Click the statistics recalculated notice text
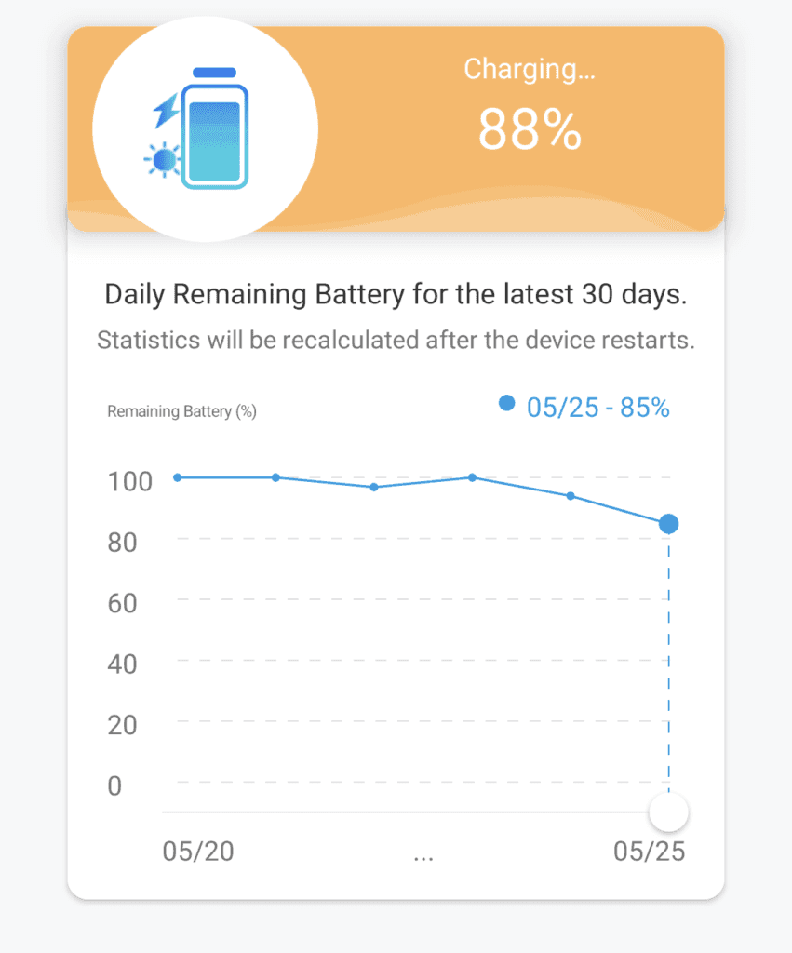This screenshot has height=953, width=792. click(x=396, y=340)
